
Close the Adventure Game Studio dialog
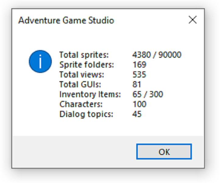point(193,20)
